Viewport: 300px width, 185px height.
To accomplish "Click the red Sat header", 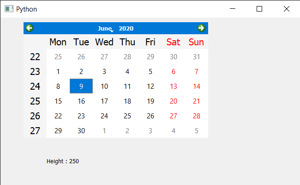I will [174, 42].
